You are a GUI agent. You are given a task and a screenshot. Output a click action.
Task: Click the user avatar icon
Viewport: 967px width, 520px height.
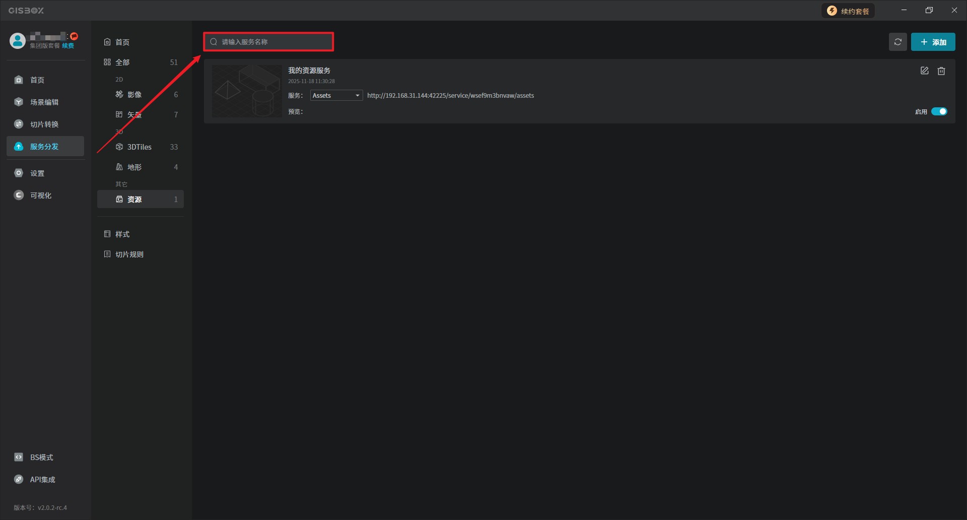pyautogui.click(x=18, y=41)
